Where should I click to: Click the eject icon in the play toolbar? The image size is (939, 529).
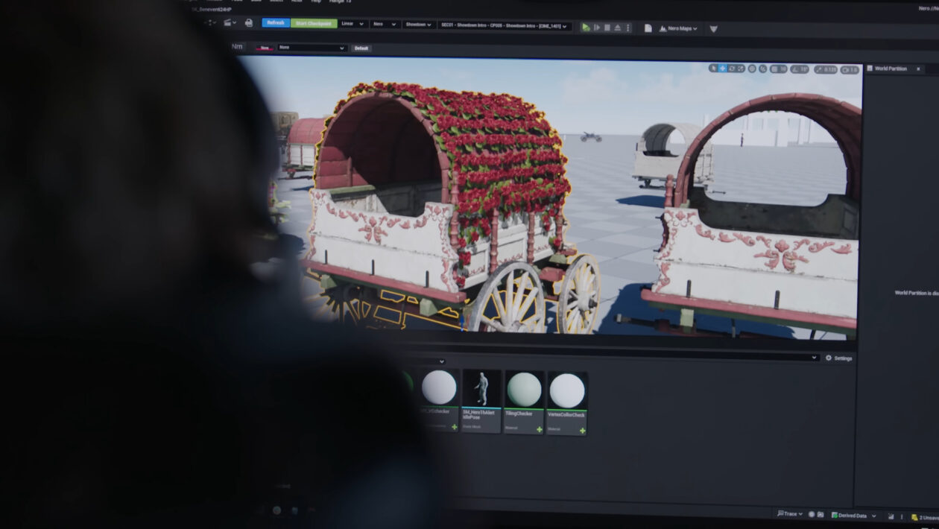point(618,28)
